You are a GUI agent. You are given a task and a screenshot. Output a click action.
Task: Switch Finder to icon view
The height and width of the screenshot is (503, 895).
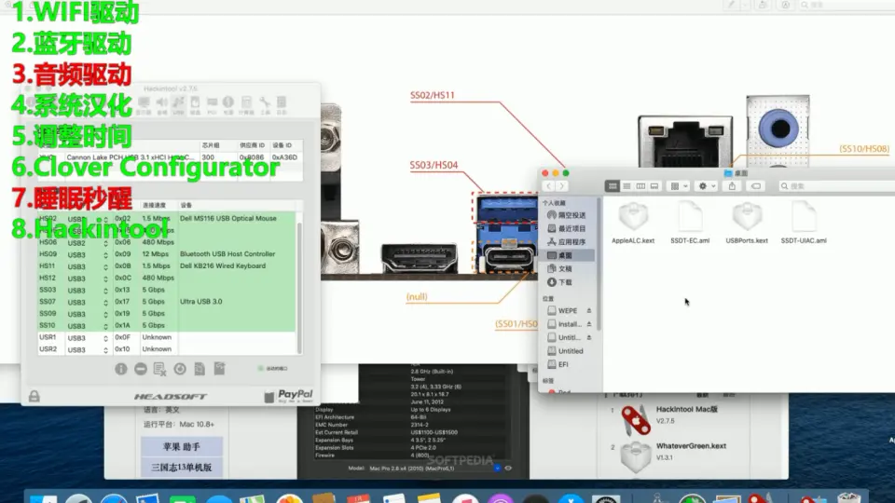pyautogui.click(x=613, y=186)
